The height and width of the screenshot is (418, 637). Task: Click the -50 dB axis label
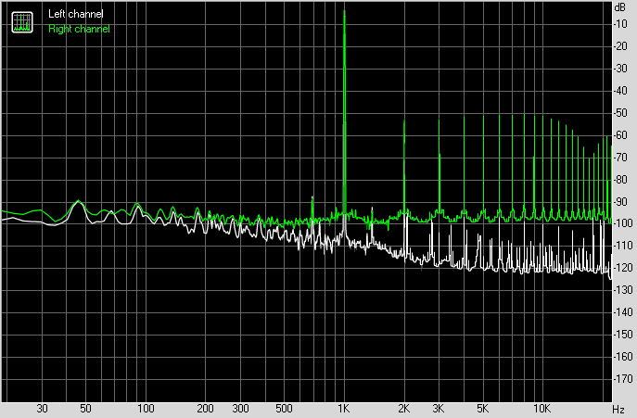pos(620,113)
